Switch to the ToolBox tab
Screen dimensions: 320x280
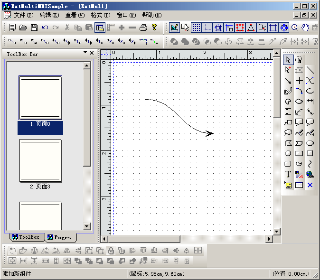point(26,237)
